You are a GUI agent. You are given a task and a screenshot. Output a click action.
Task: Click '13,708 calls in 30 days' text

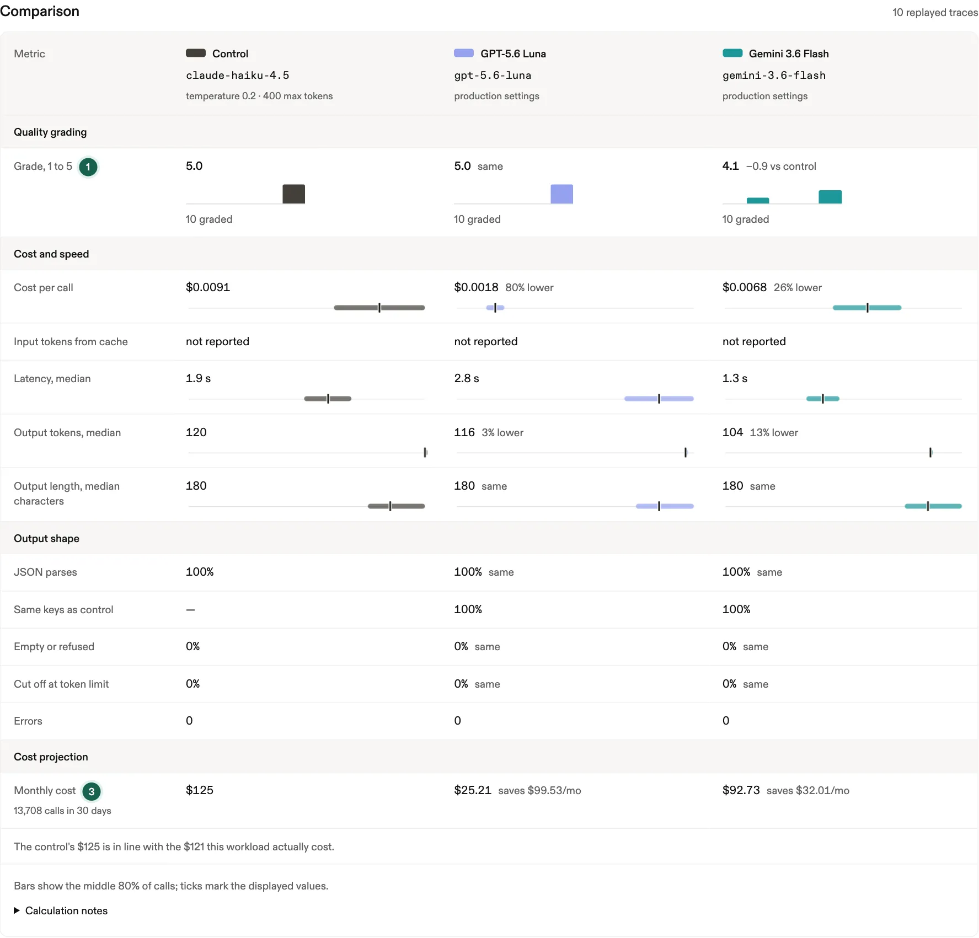point(62,811)
